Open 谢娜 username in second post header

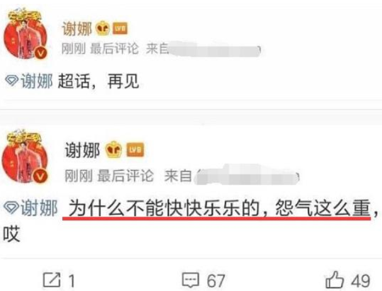point(82,150)
